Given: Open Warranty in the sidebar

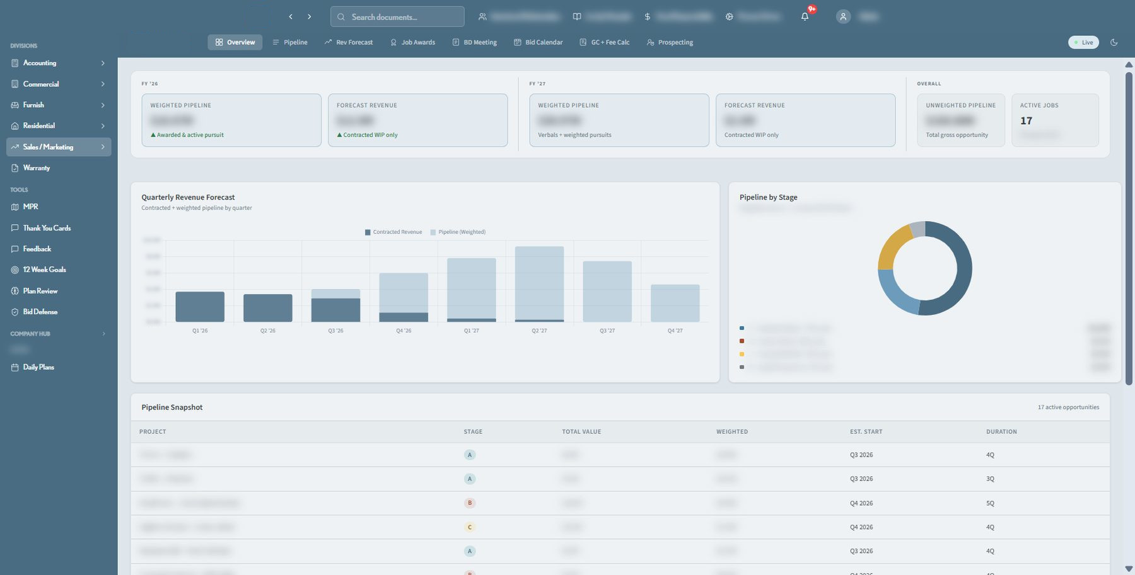Looking at the screenshot, I should click(x=59, y=168).
